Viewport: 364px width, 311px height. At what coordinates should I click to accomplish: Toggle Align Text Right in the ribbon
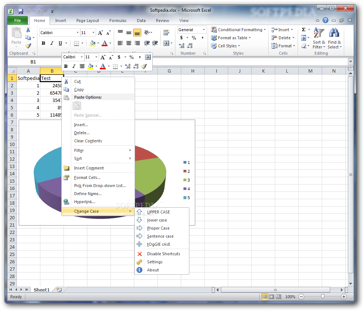[x=137, y=43]
